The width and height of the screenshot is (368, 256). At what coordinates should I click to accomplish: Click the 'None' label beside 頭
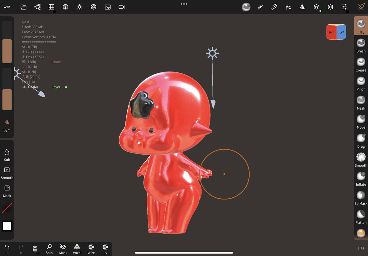tap(57, 62)
